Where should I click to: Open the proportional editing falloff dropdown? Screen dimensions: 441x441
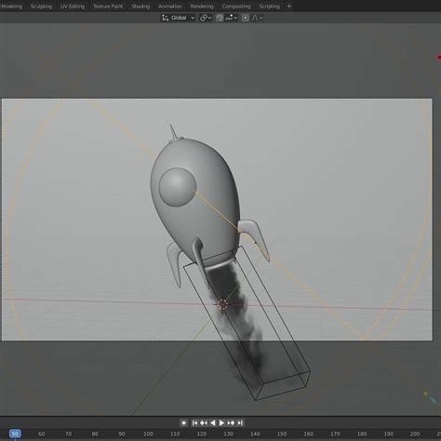257,18
